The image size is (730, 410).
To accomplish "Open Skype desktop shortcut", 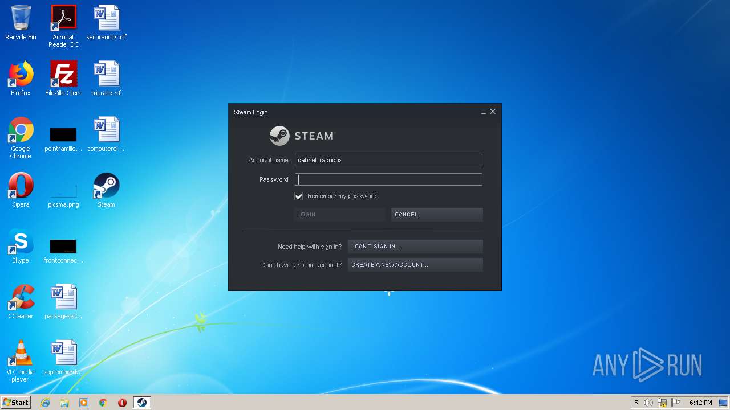I will [21, 246].
